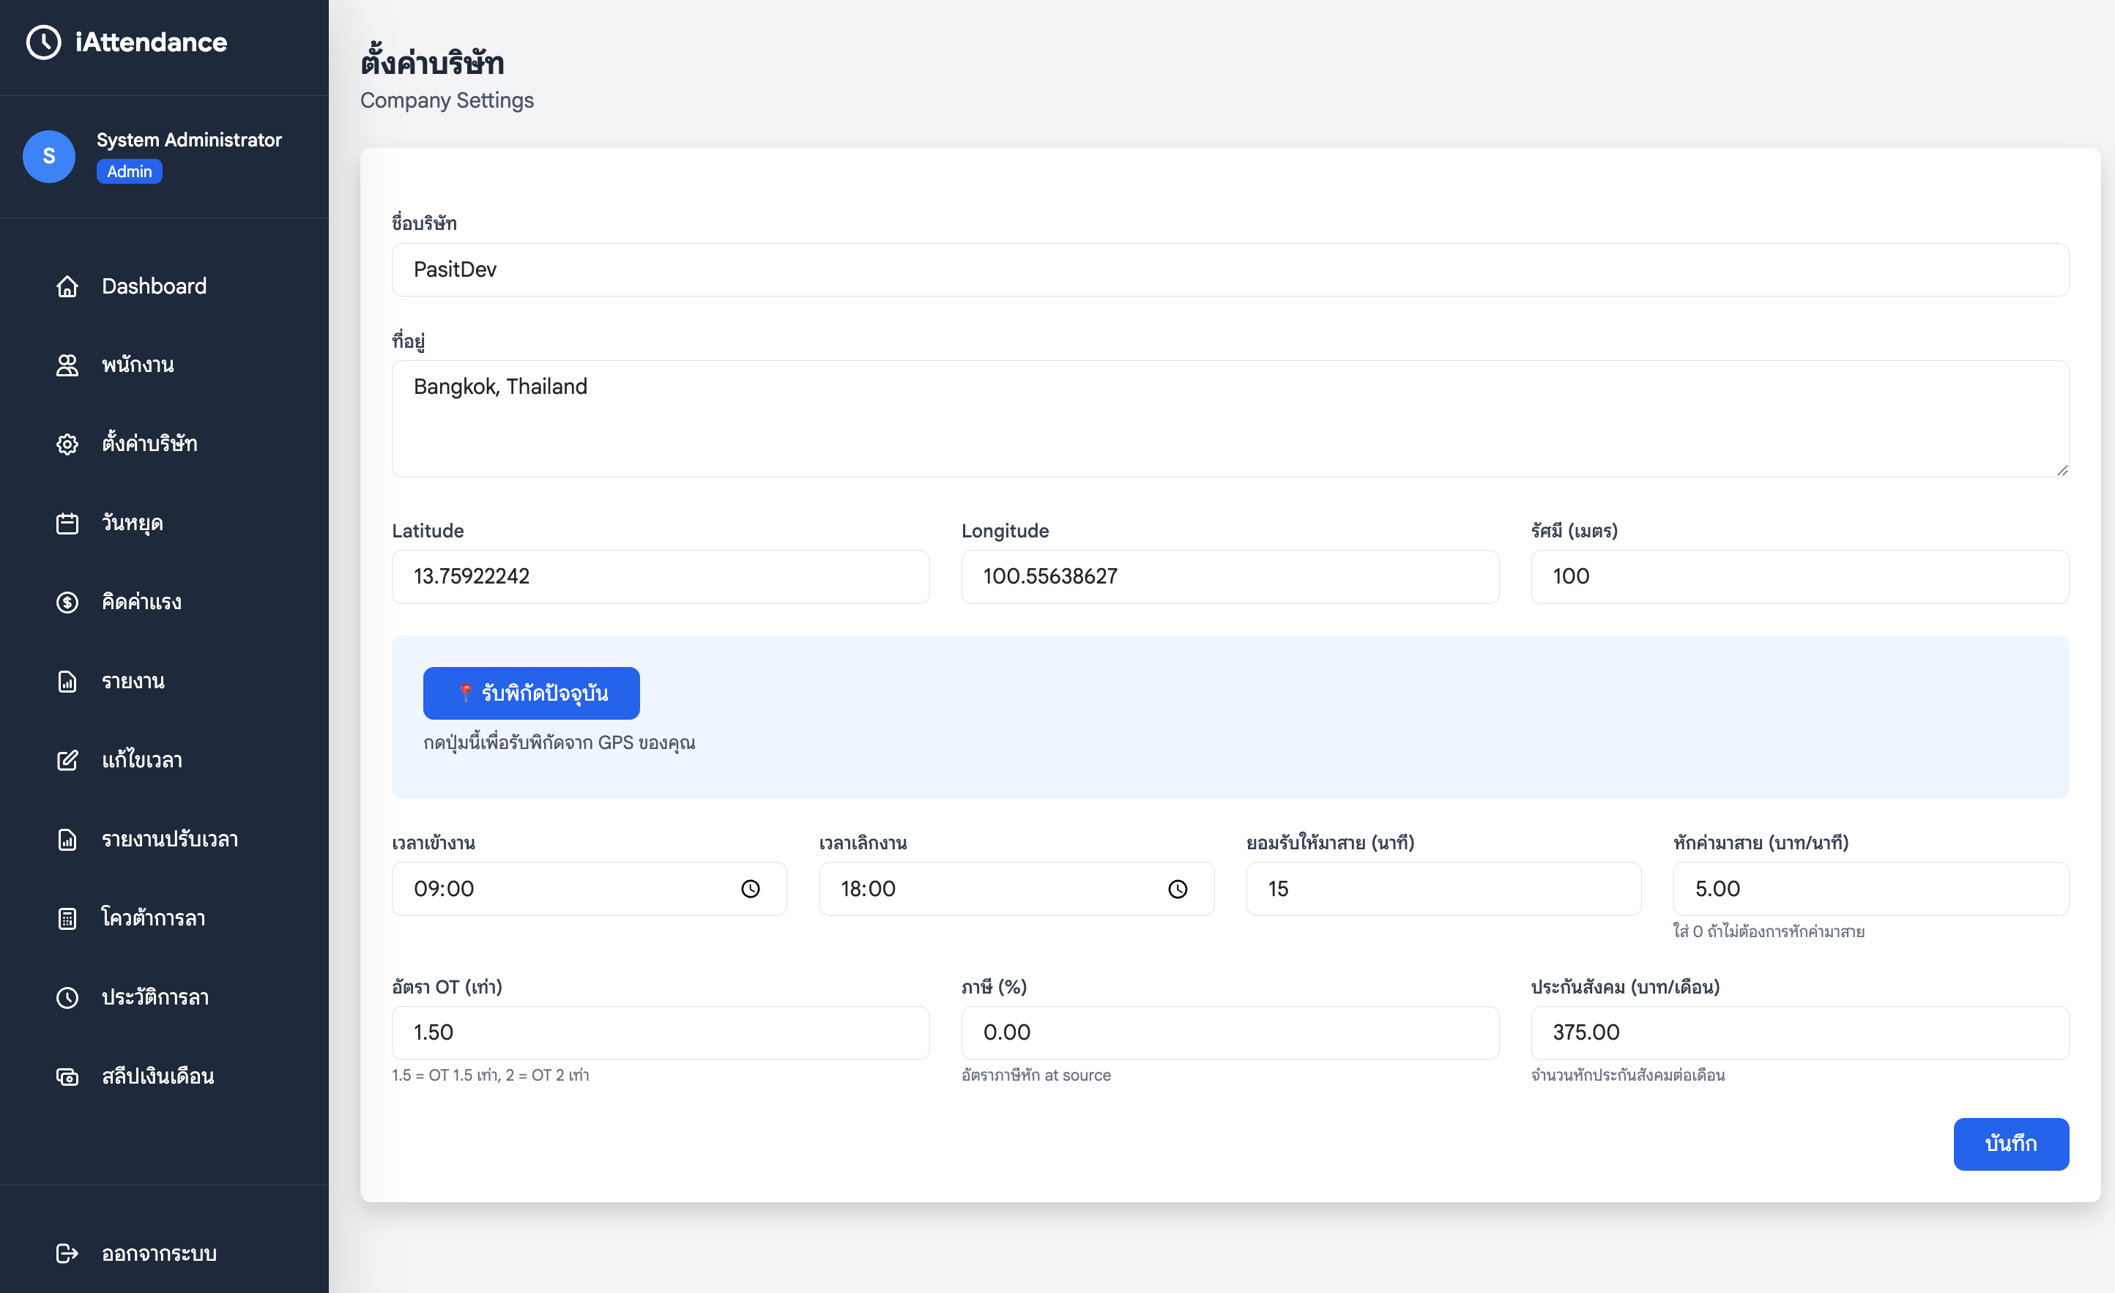Viewport: 2115px width, 1293px height.
Task: Click the iAttendance clock logo icon
Action: pyautogui.click(x=43, y=42)
